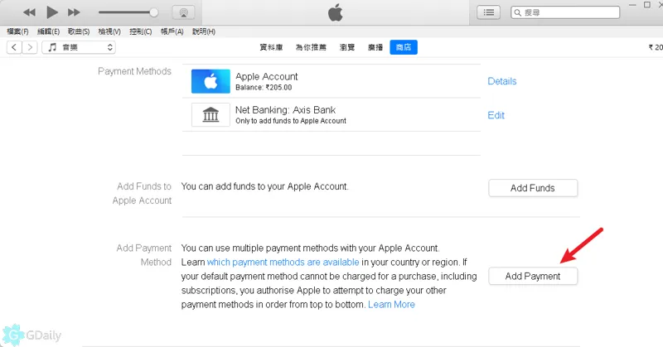Open the Up Next list icon
Image resolution: width=663 pixels, height=347 pixels.
(488, 12)
